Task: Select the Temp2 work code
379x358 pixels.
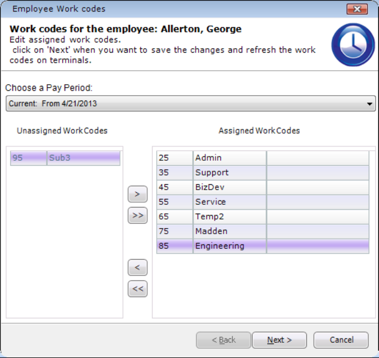Action: [x=229, y=217]
